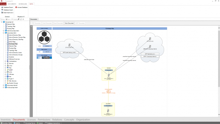
Task: Click the VMWare tree icon
Action: 7,74
